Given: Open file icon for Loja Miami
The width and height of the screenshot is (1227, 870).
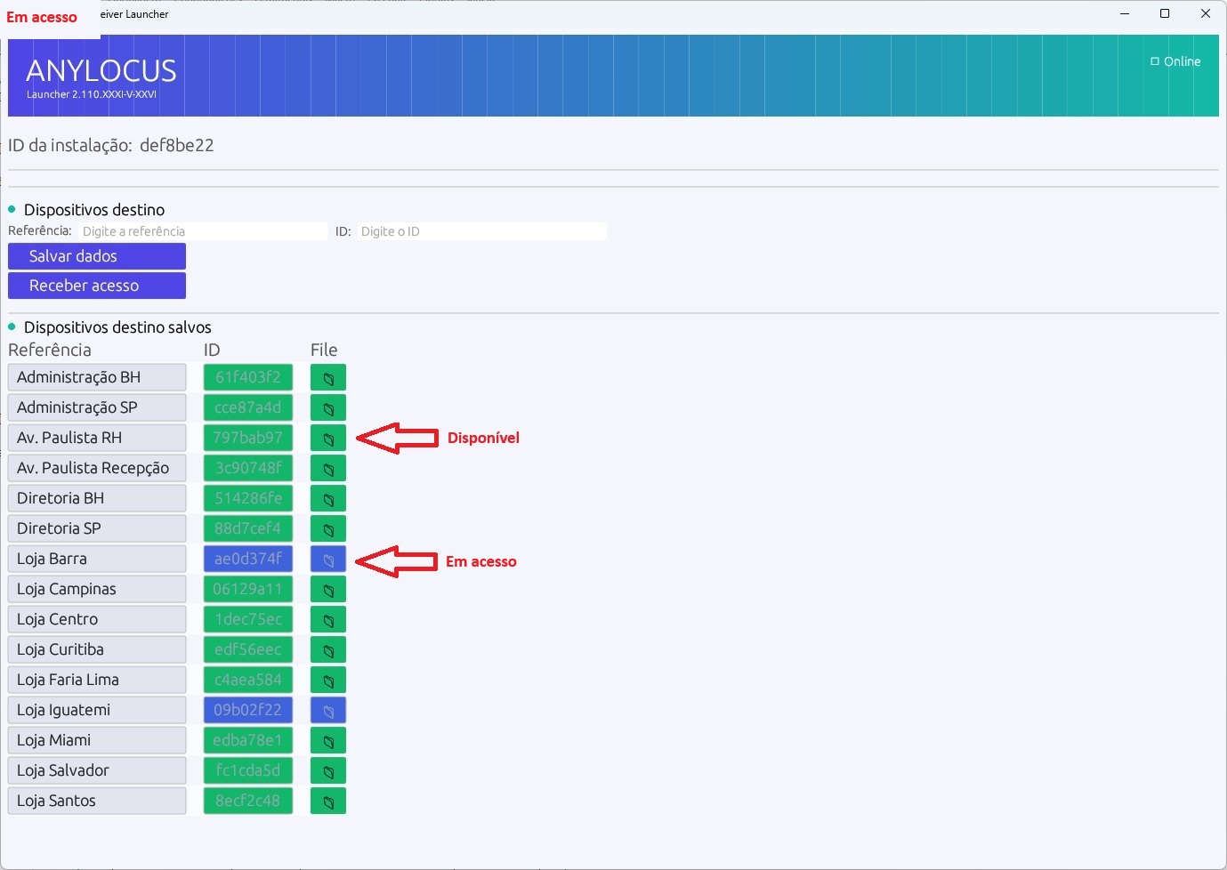Looking at the screenshot, I should click(328, 741).
